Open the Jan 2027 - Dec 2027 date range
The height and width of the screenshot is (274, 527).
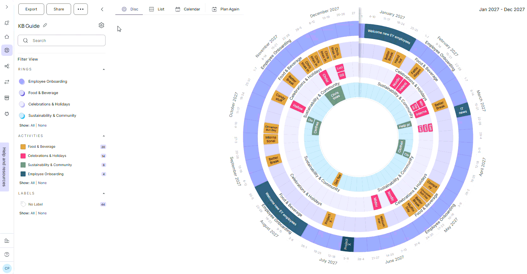point(502,9)
